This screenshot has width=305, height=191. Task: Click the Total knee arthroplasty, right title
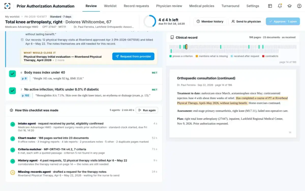pyautogui.click(x=34, y=22)
